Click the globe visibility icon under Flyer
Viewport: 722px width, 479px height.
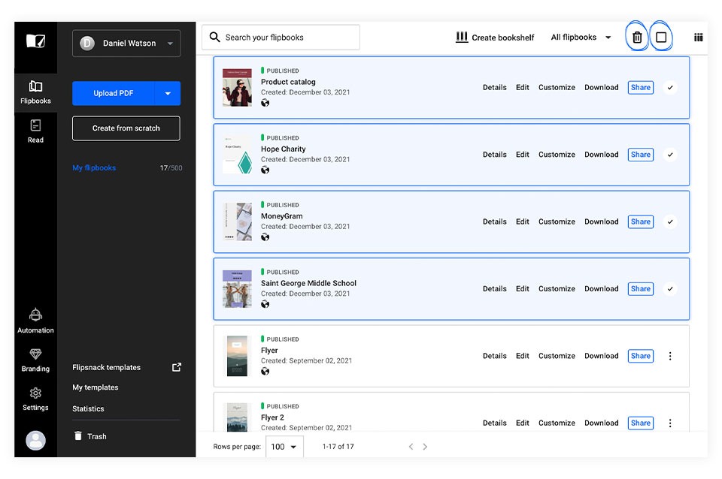pos(265,372)
